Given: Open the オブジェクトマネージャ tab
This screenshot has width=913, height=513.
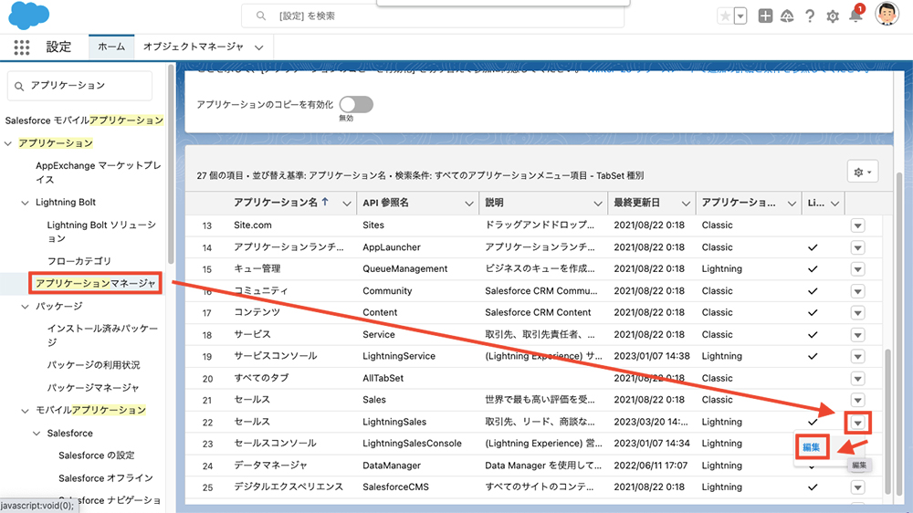Looking at the screenshot, I should point(194,47).
